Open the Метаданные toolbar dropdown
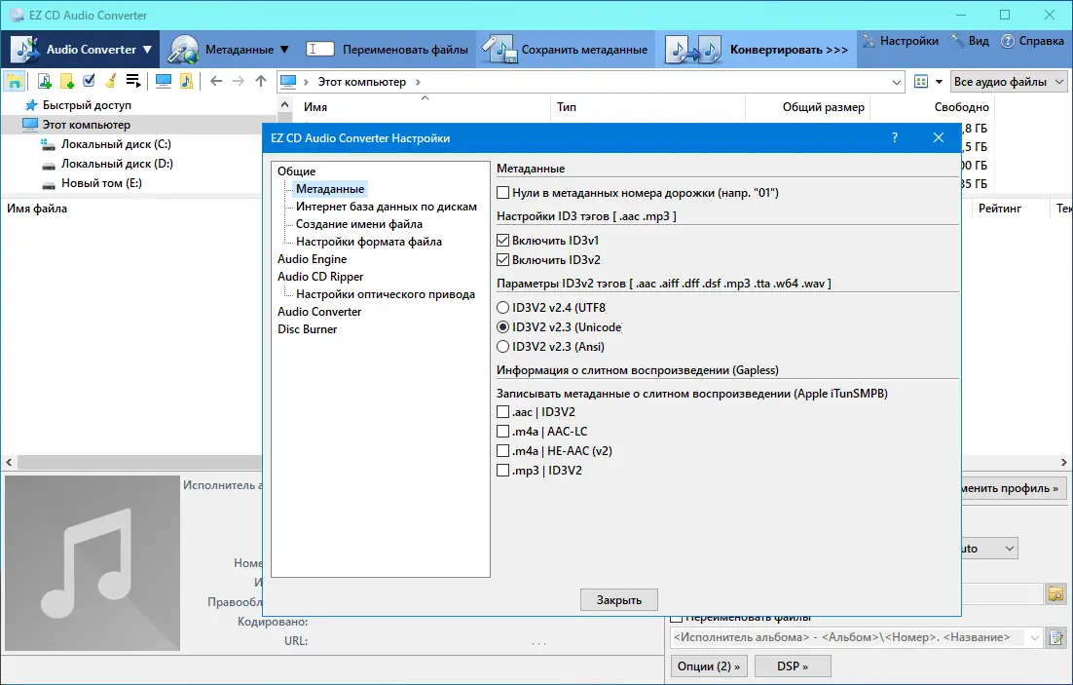Screen dimensions: 1073x685 [x=284, y=50]
